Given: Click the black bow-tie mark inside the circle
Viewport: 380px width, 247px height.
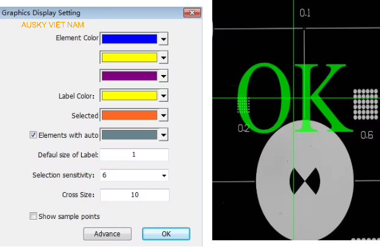Looking at the screenshot, I should click(x=303, y=180).
